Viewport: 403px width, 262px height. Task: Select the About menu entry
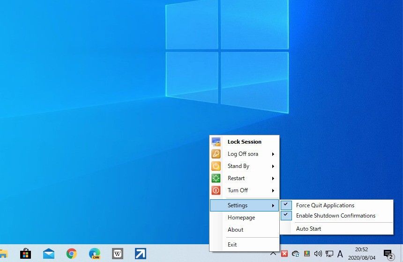(235, 230)
